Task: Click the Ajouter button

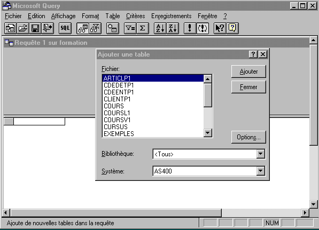Action: point(248,72)
